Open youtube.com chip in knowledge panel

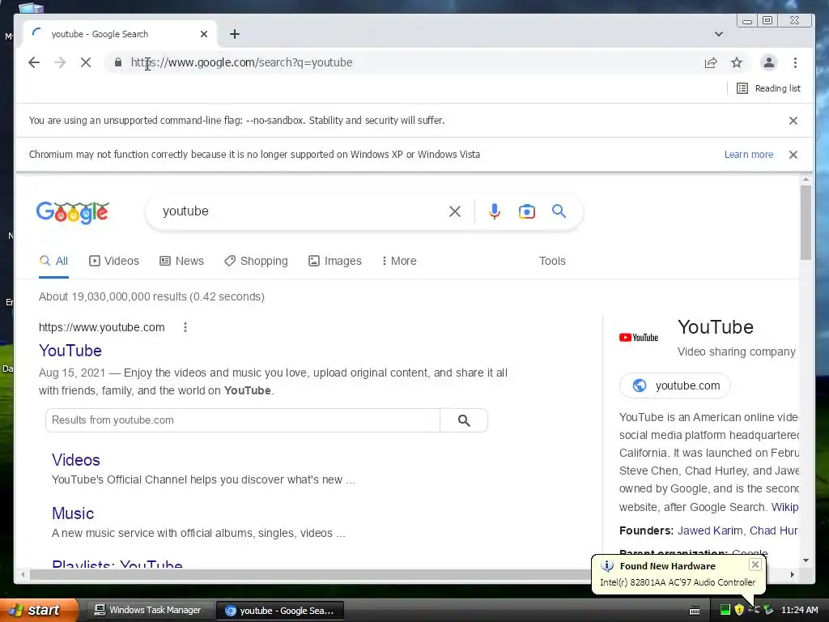tap(675, 386)
